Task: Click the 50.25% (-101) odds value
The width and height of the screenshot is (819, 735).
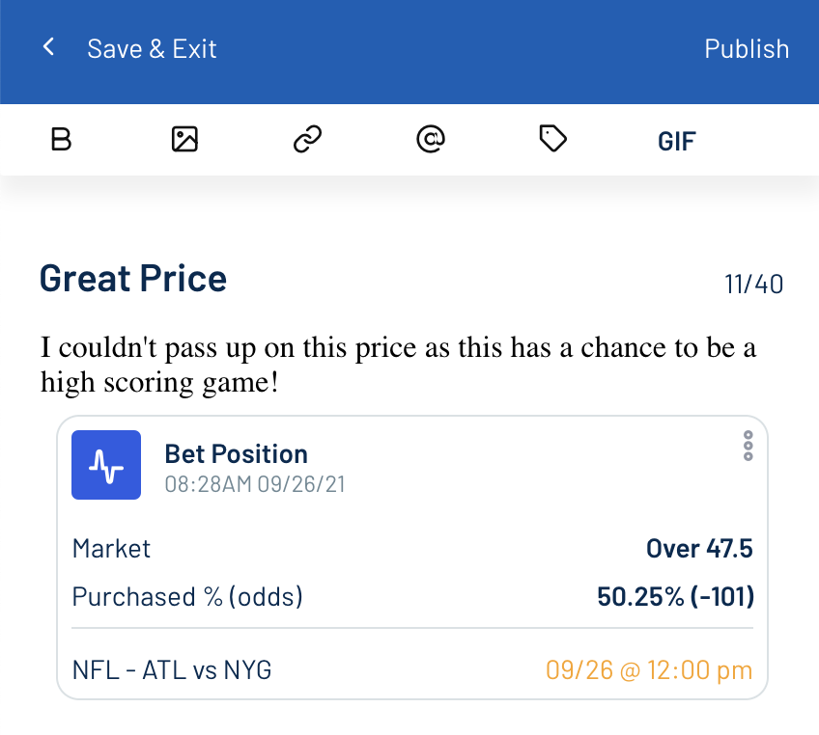Action: coord(675,597)
